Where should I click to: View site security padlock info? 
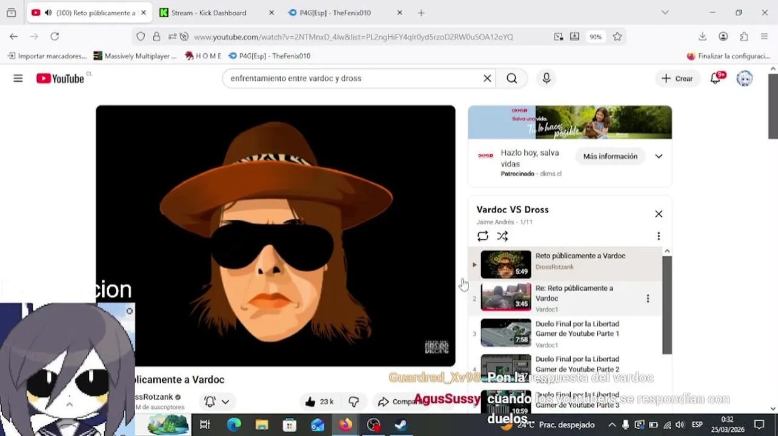[x=156, y=37]
